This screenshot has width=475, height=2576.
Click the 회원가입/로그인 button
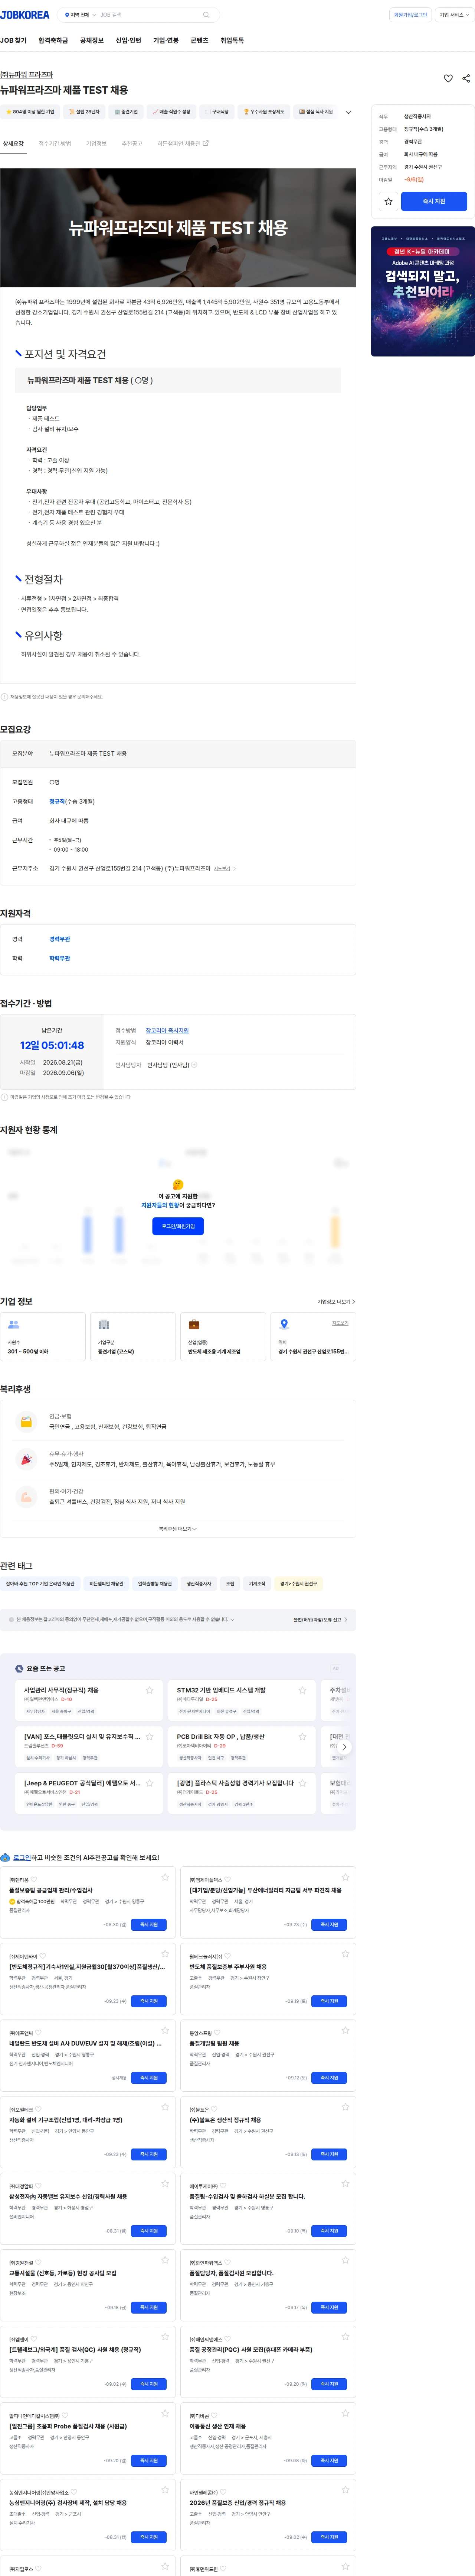pos(410,15)
